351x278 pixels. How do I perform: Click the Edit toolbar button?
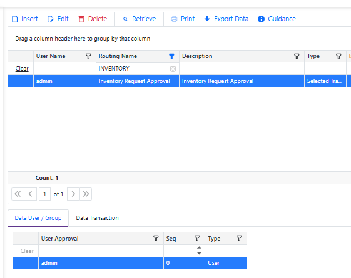tap(58, 19)
